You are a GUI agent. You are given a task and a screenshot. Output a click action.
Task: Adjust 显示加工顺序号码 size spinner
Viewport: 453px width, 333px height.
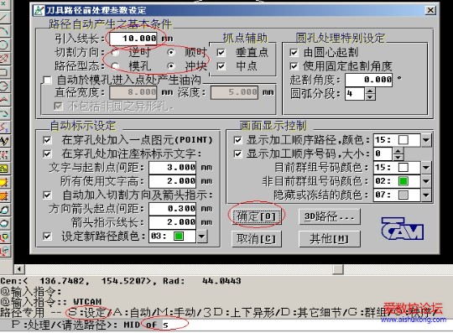point(398,154)
